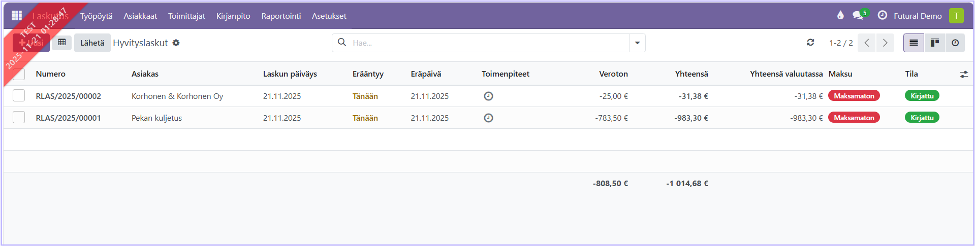This screenshot has width=975, height=246.
Task: Click the Lähetä button
Action: point(92,43)
